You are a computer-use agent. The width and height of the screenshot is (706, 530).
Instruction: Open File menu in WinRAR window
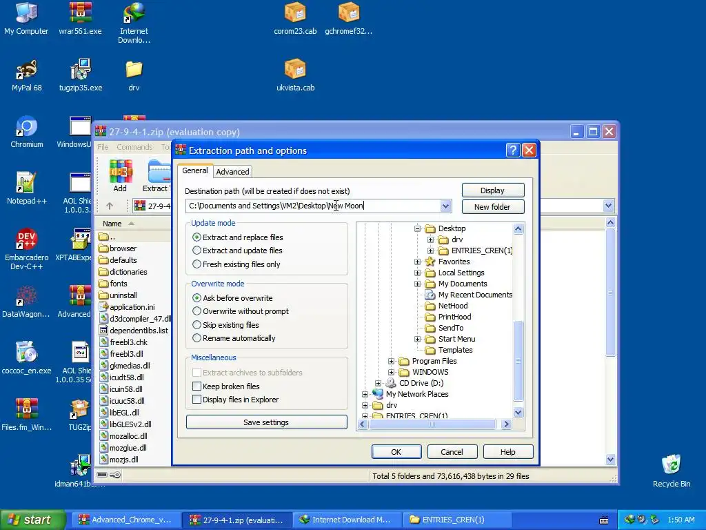pos(103,147)
